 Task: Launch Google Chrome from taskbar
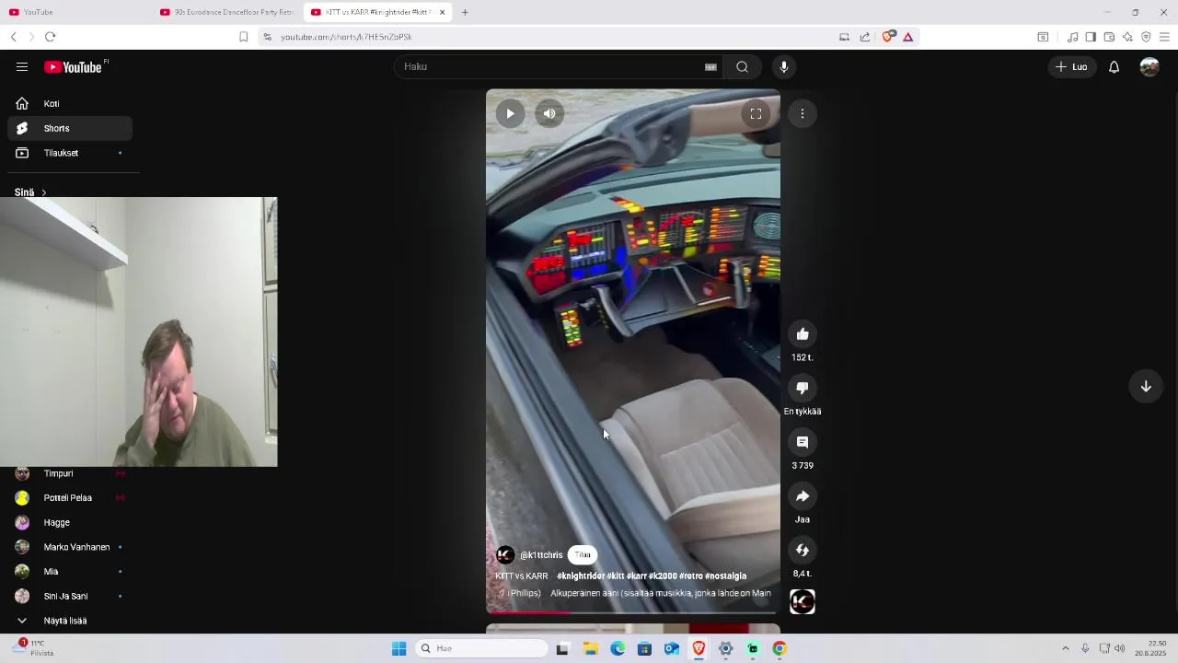pos(780,649)
